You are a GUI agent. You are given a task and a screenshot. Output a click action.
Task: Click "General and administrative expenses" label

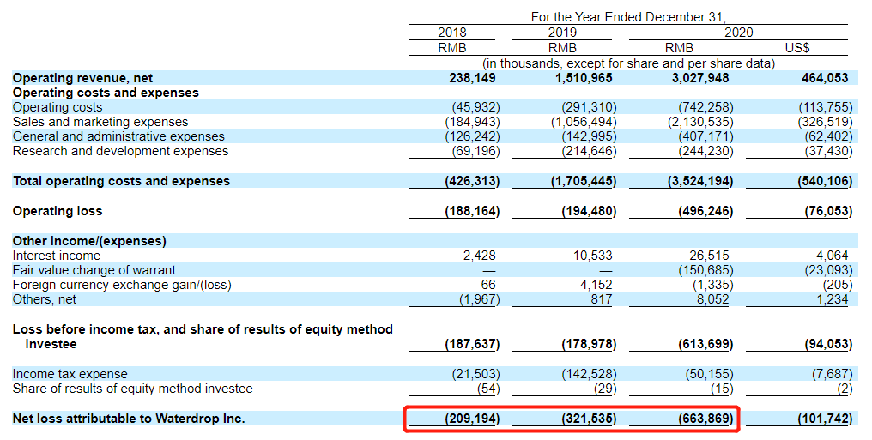tap(118, 136)
